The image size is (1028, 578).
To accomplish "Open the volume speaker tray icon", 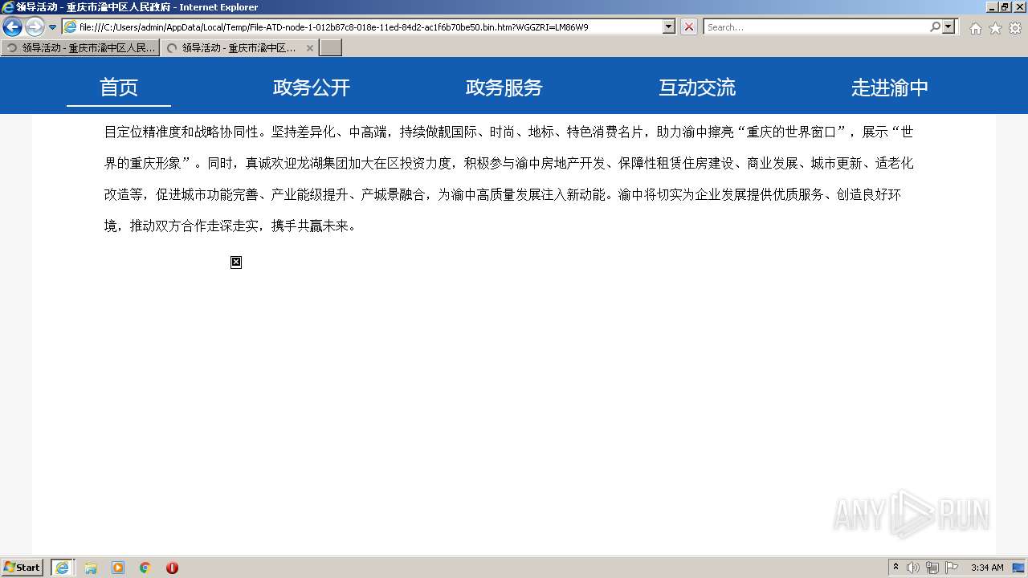I will pos(913,568).
